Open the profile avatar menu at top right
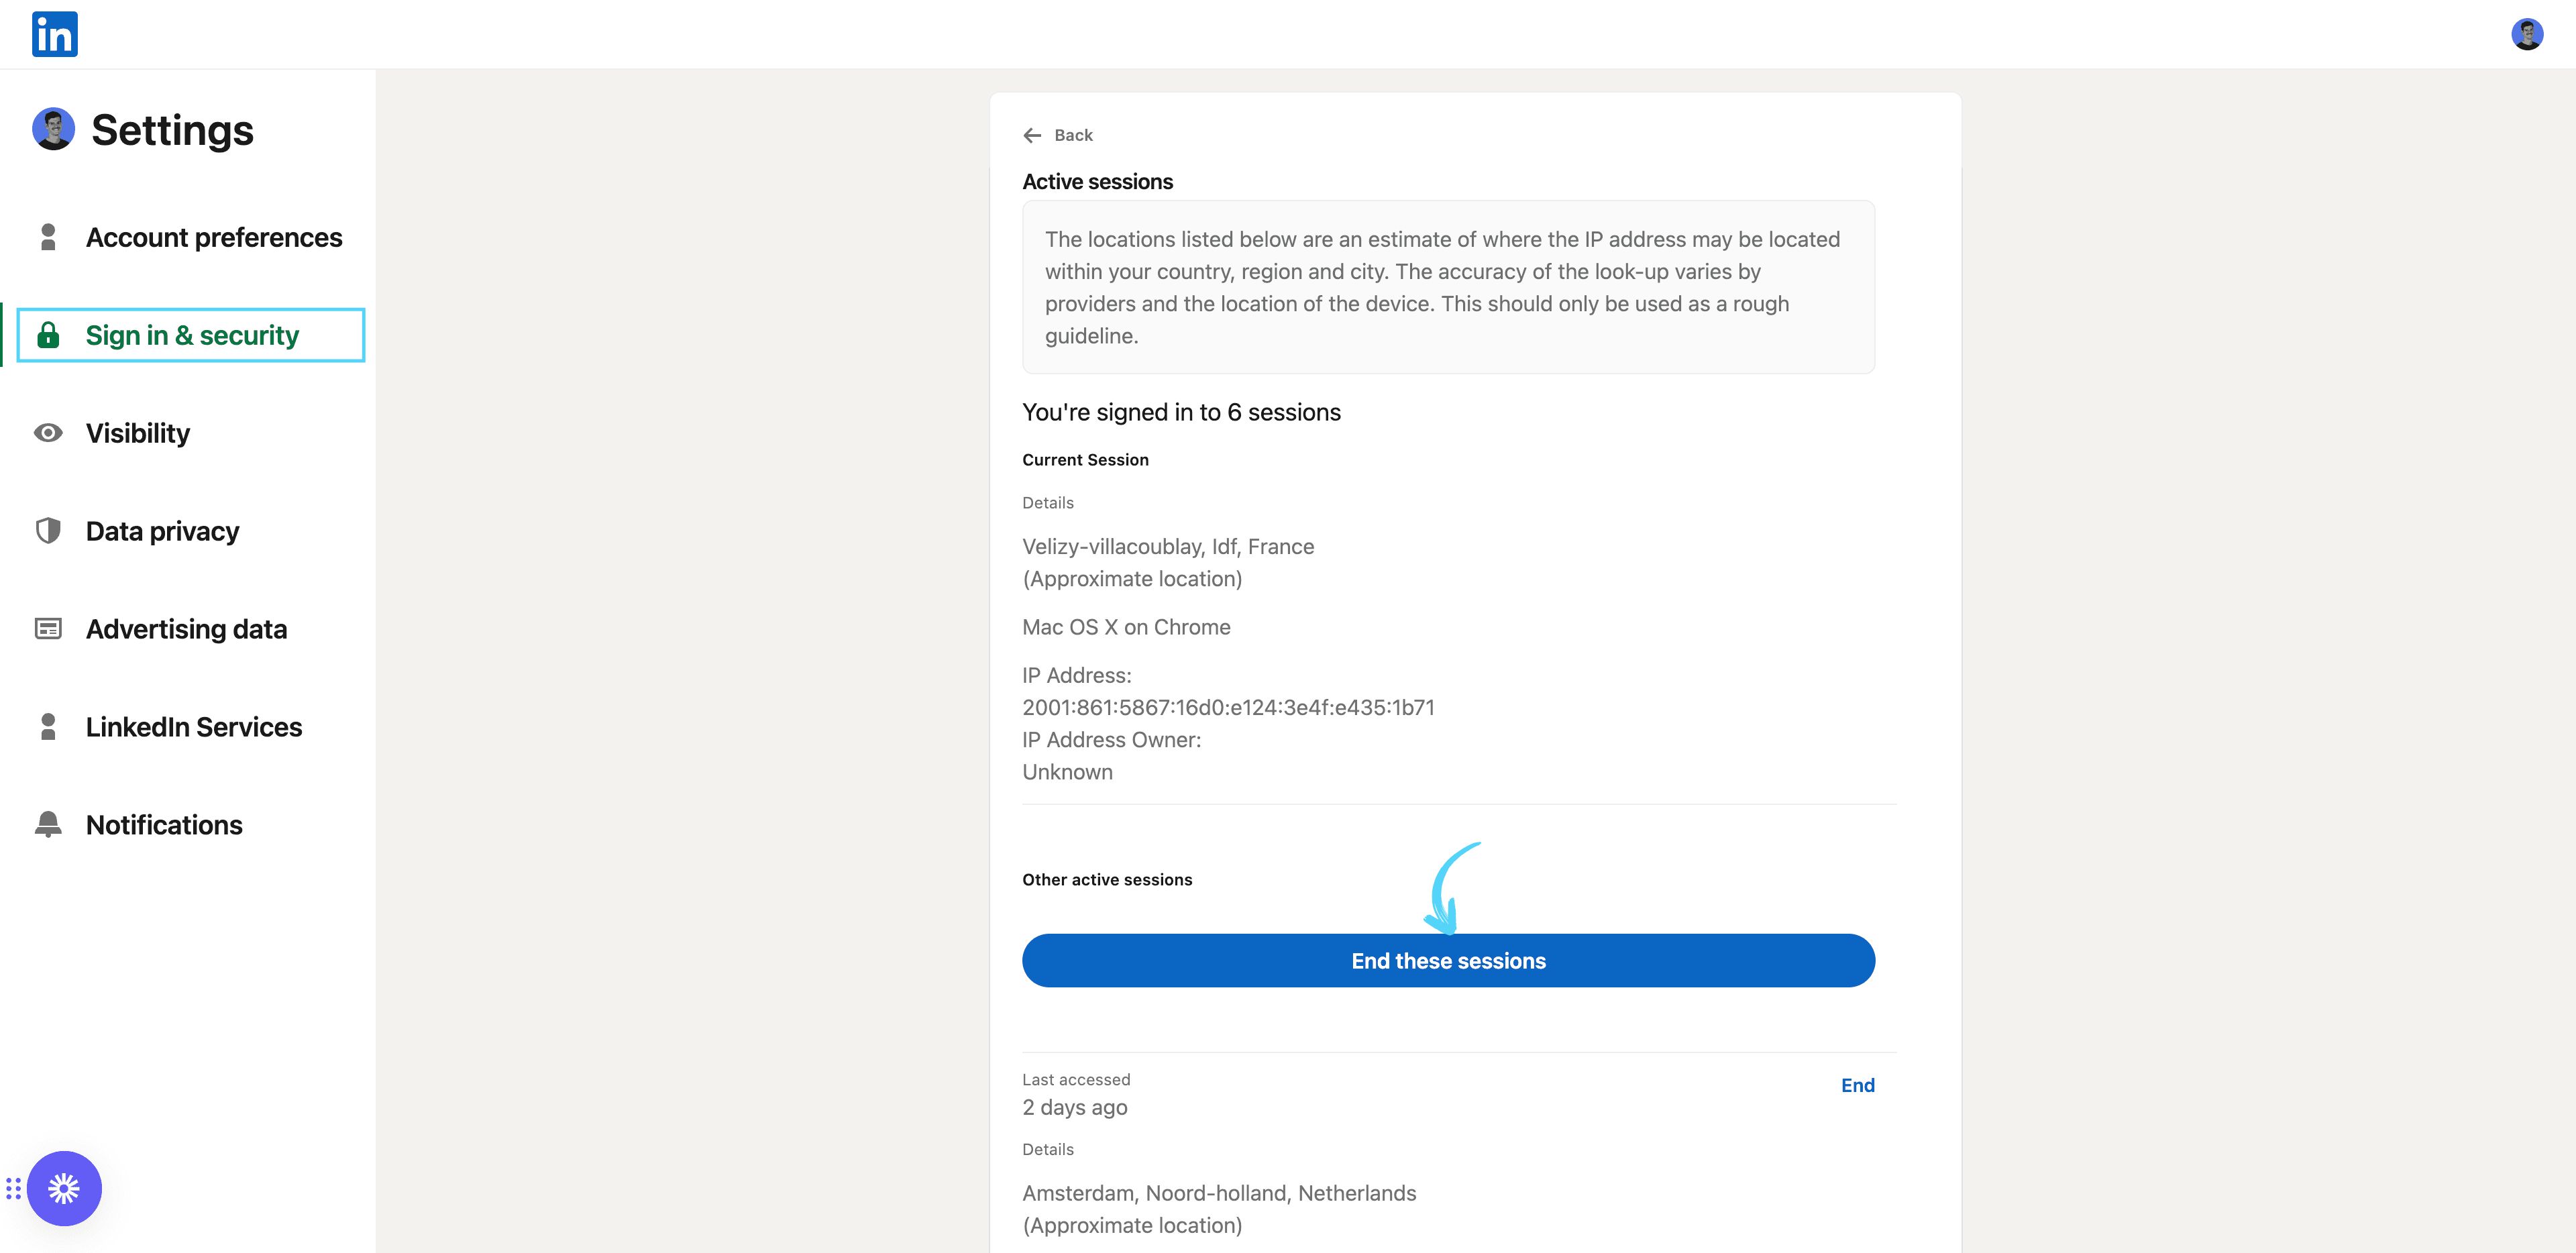The image size is (2576, 1253). point(2527,34)
